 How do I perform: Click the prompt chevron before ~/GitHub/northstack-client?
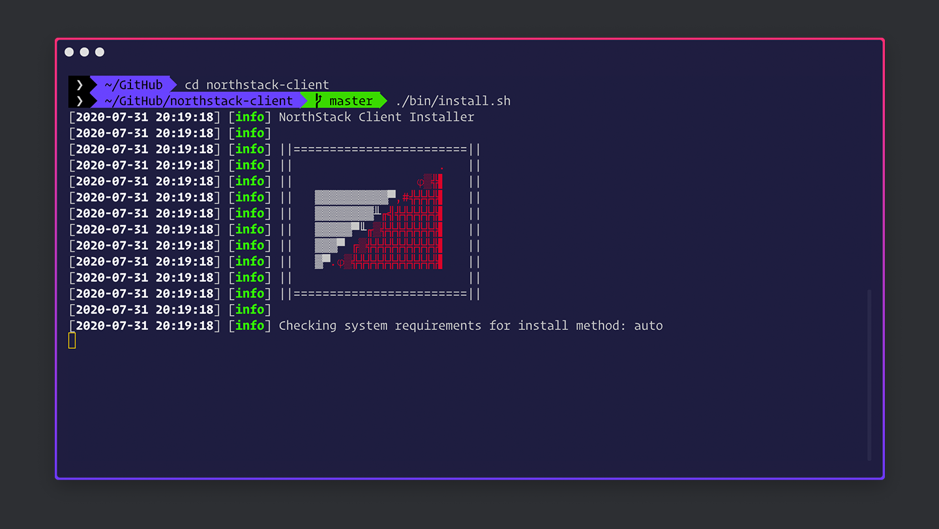click(x=80, y=100)
